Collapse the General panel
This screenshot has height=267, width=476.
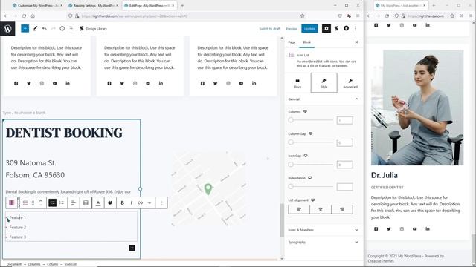click(x=324, y=99)
